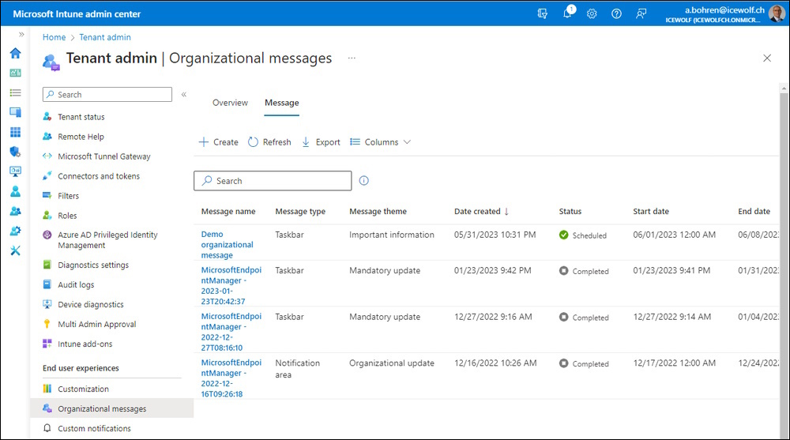Open MicrosoftEndpointManager 2022-12-16T09:26:18 message
Screen dimensions: 790x440
point(231,378)
